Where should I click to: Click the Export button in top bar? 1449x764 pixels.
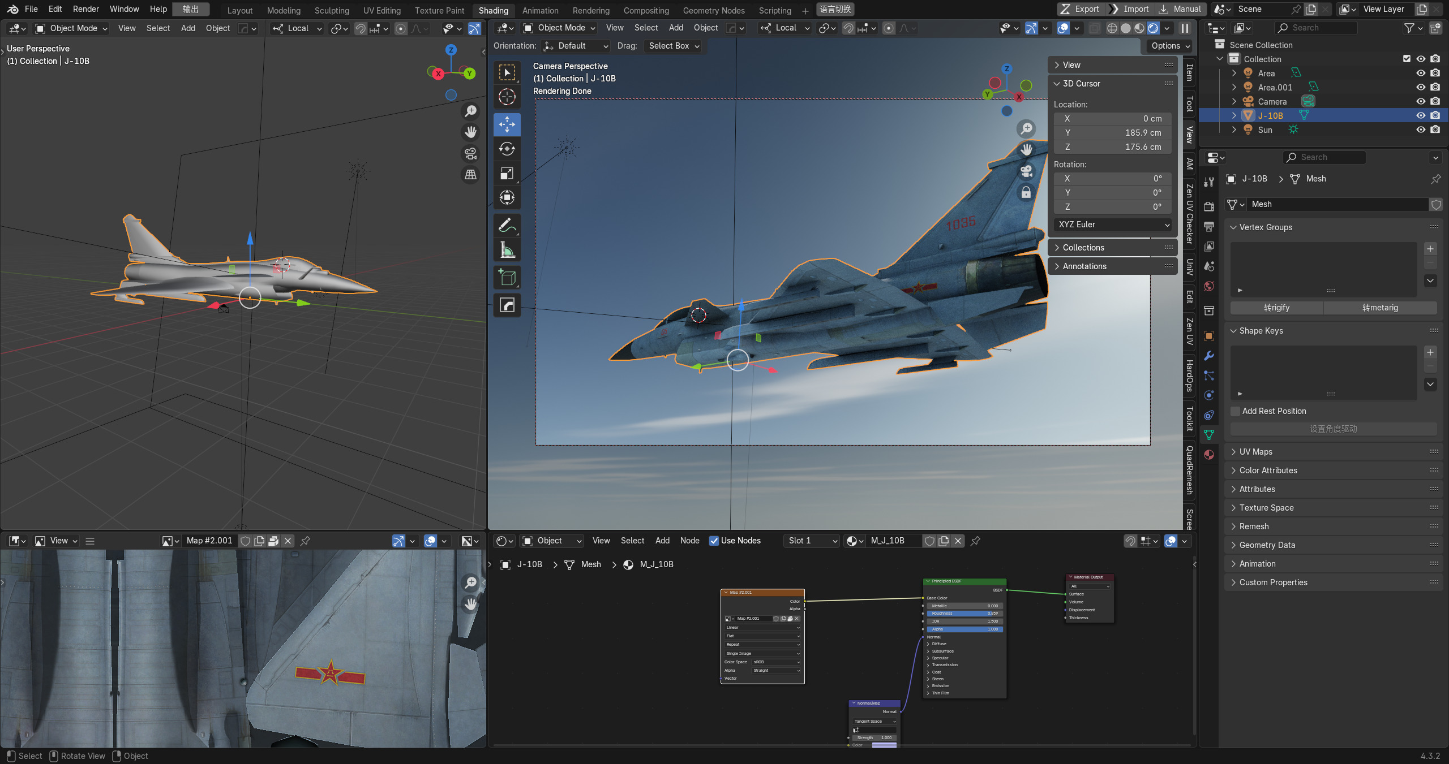[1080, 9]
